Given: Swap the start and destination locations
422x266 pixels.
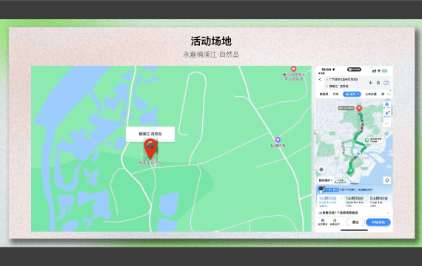Looking at the screenshot, I should tap(378, 83).
